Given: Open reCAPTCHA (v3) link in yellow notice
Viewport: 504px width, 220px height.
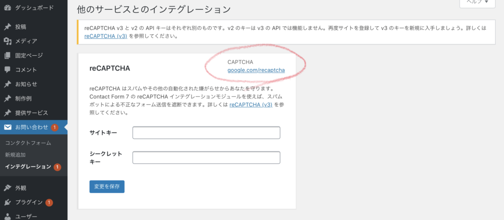Looking at the screenshot, I should click(106, 36).
